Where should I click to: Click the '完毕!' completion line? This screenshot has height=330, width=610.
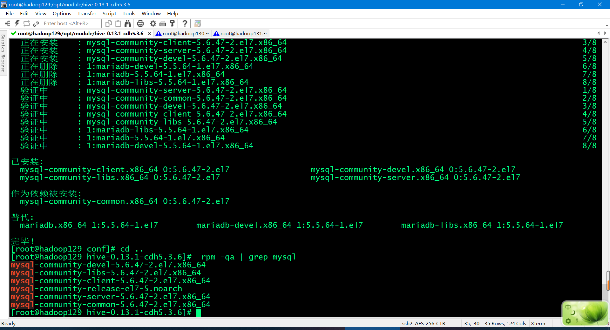click(23, 241)
